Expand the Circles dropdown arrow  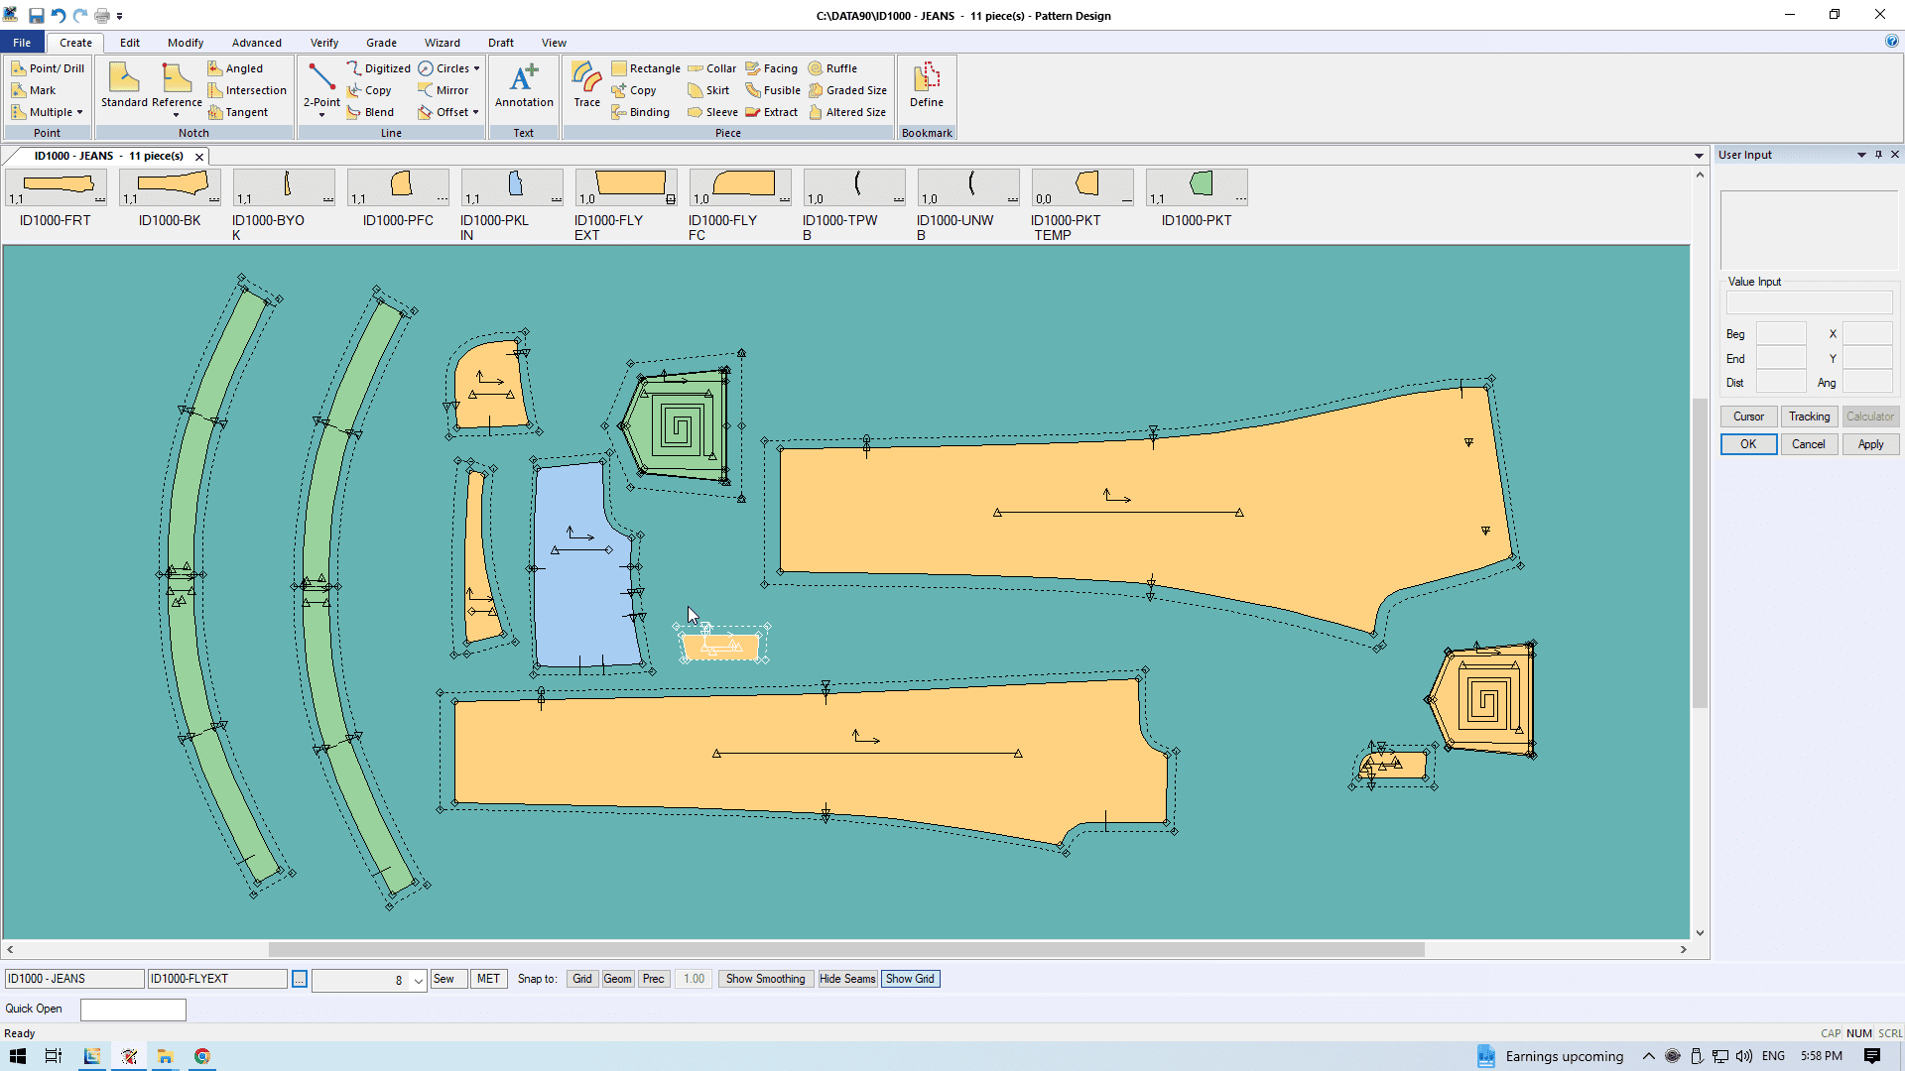click(x=476, y=68)
